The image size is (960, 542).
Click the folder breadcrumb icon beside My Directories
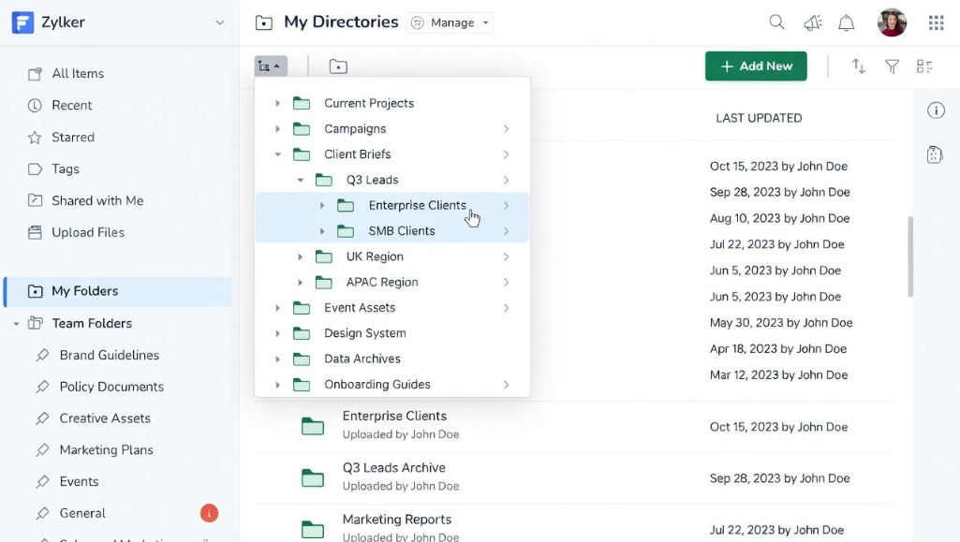(263, 21)
